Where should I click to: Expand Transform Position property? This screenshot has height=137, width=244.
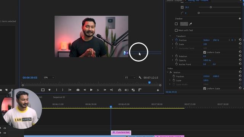(x=172, y=40)
